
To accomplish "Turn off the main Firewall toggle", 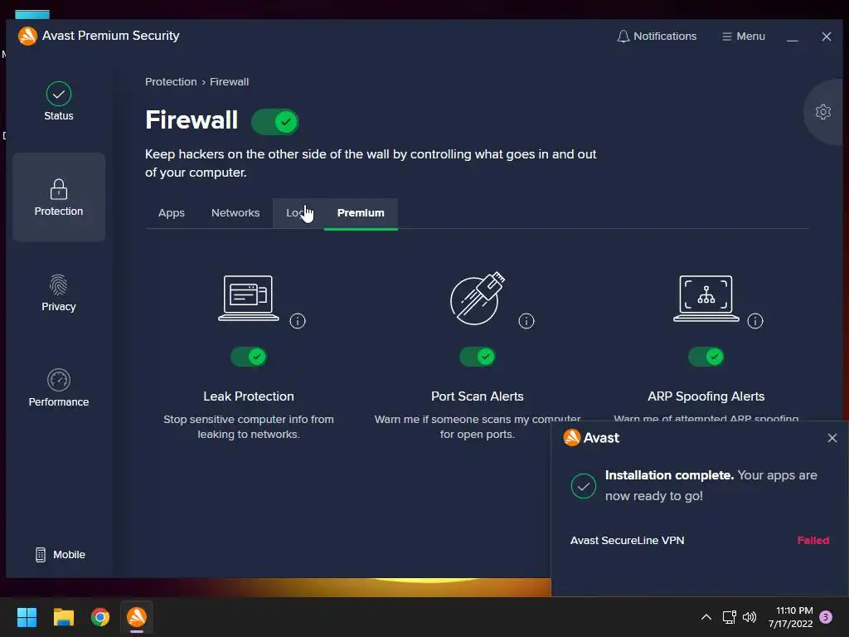I will click(275, 122).
